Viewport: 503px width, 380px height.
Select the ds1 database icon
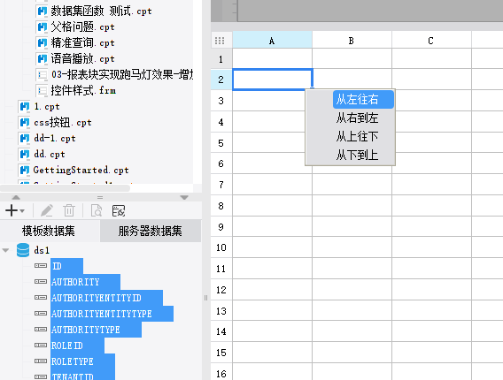pyautogui.click(x=23, y=250)
